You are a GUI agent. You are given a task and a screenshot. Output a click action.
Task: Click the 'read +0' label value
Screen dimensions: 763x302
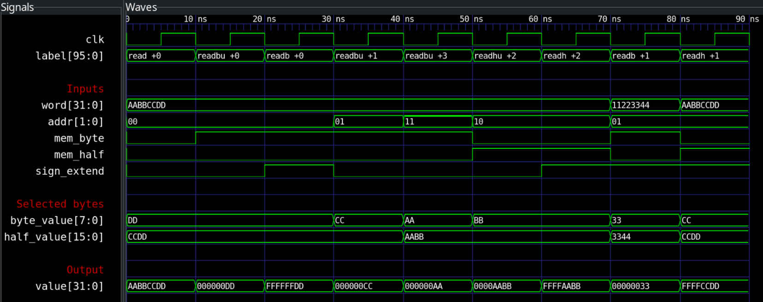(161, 56)
